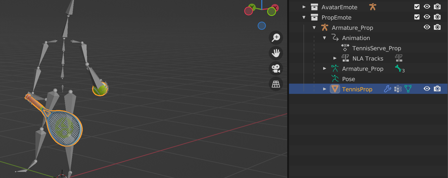Disable render for TennisProp via its camera icon
Image resolution: width=448 pixels, height=178 pixels.
437,89
